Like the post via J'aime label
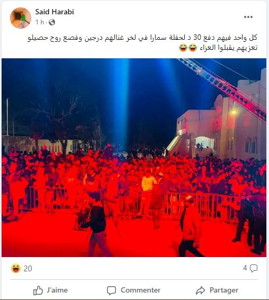This screenshot has width=269, height=300. tap(57, 290)
